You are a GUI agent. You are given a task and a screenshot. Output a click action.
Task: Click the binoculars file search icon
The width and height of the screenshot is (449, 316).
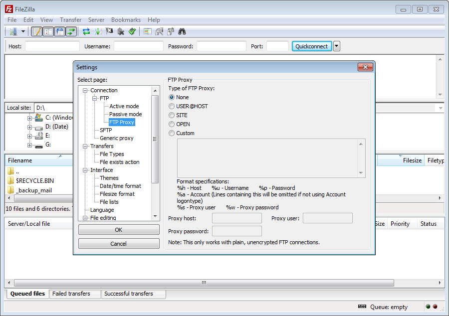[182, 31]
